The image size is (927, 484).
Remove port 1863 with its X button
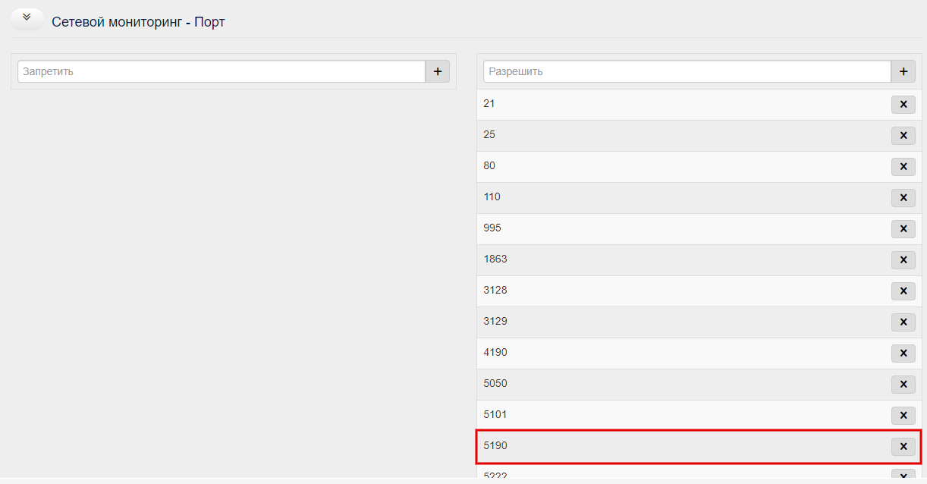point(903,260)
